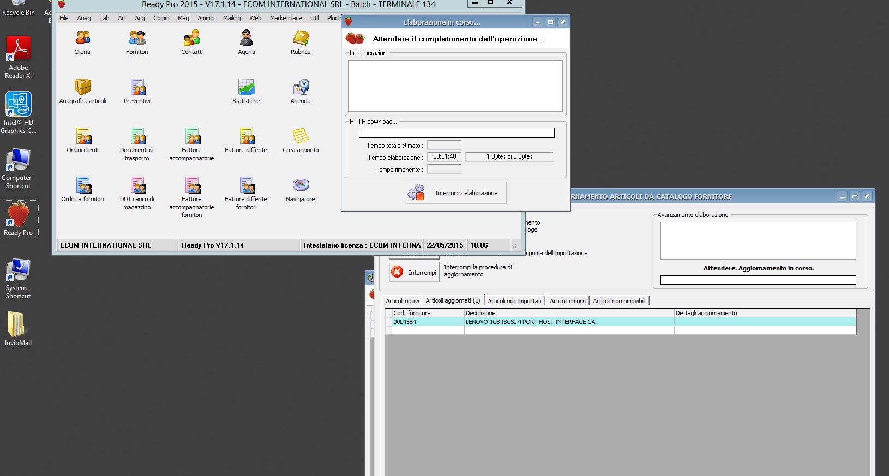Click the HTTP download progress bar
The height and width of the screenshot is (476, 889).
[x=456, y=132]
